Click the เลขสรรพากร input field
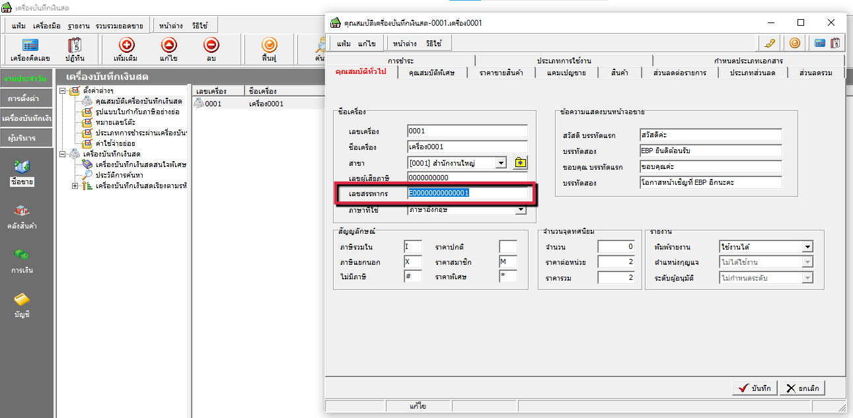Image resolution: width=853 pixels, height=418 pixels. [x=468, y=193]
